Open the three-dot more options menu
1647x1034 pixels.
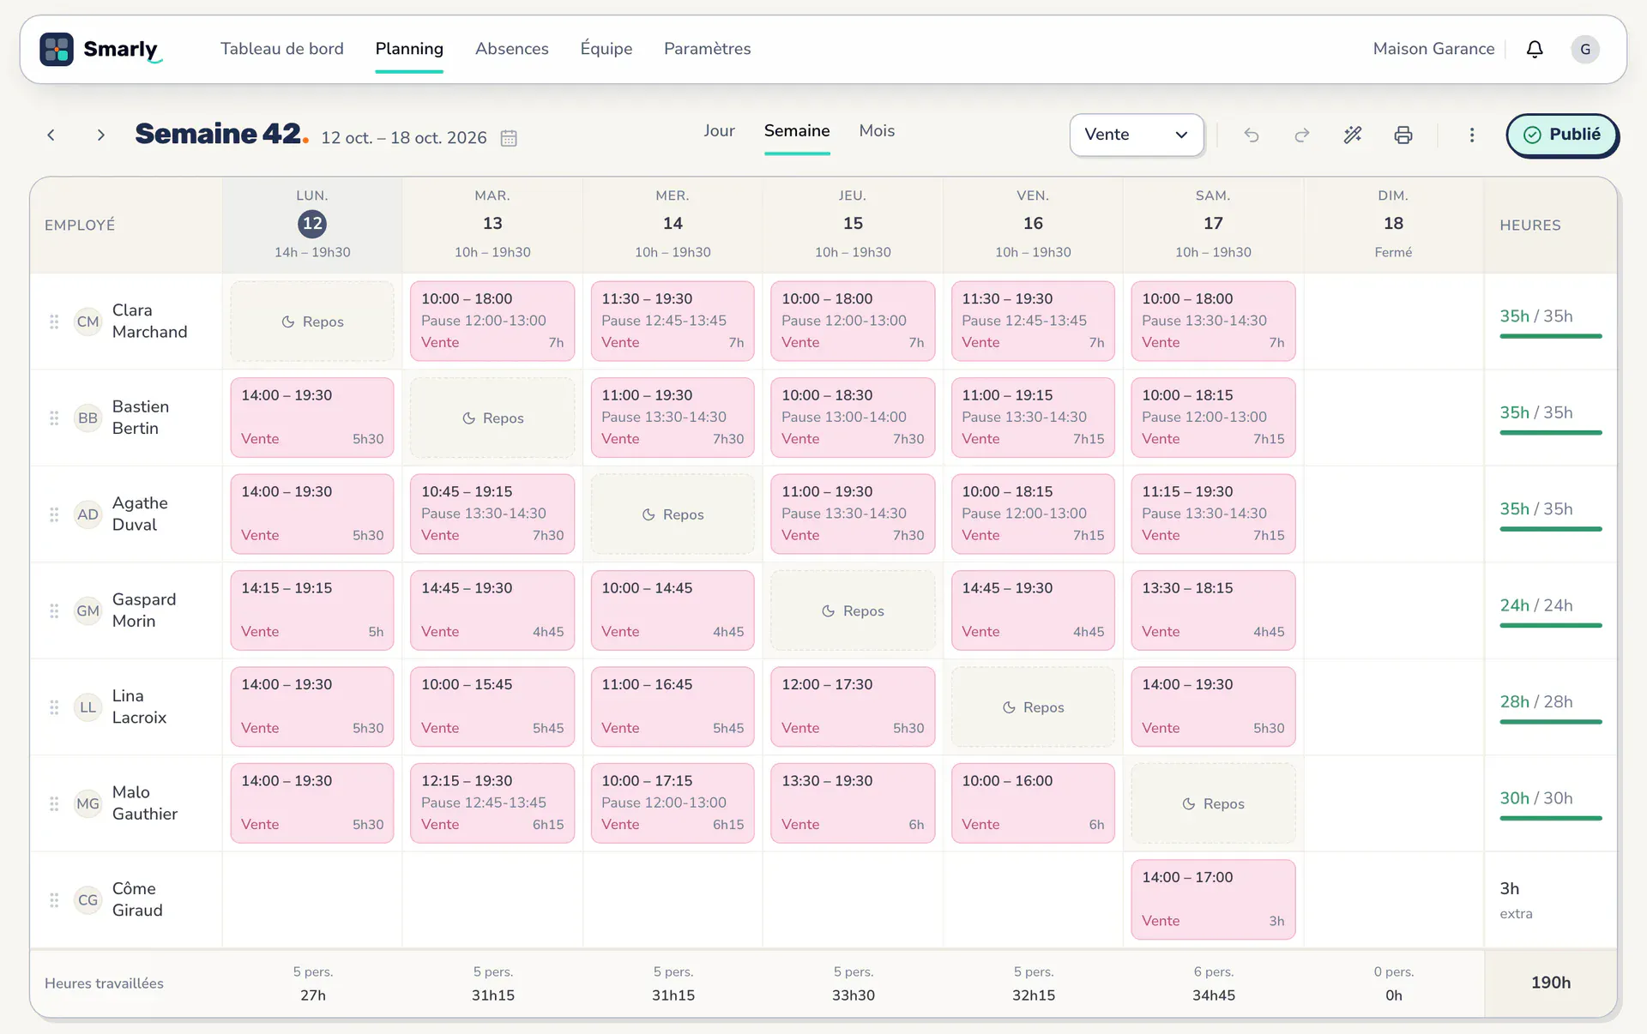[1472, 135]
